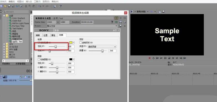Click the Cut scissors toolbar icon

pos(26,6)
